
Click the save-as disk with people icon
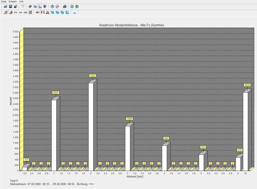coord(15,6)
